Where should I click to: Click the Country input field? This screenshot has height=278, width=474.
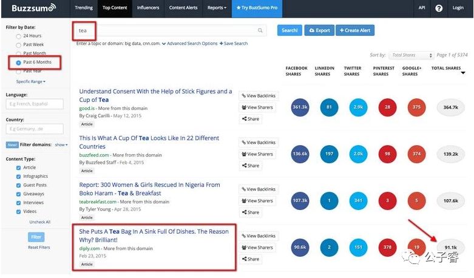pyautogui.click(x=35, y=129)
